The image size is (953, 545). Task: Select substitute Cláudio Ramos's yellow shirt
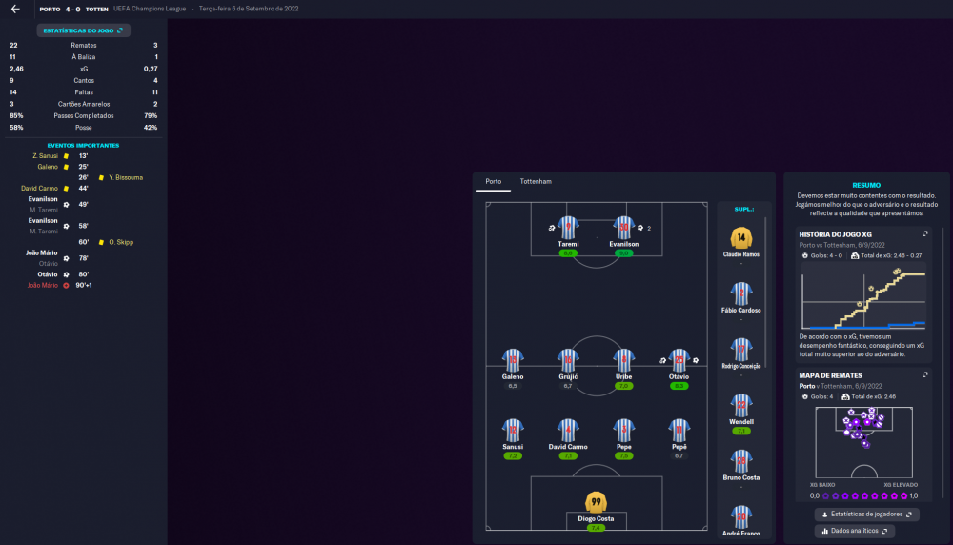[740, 238]
